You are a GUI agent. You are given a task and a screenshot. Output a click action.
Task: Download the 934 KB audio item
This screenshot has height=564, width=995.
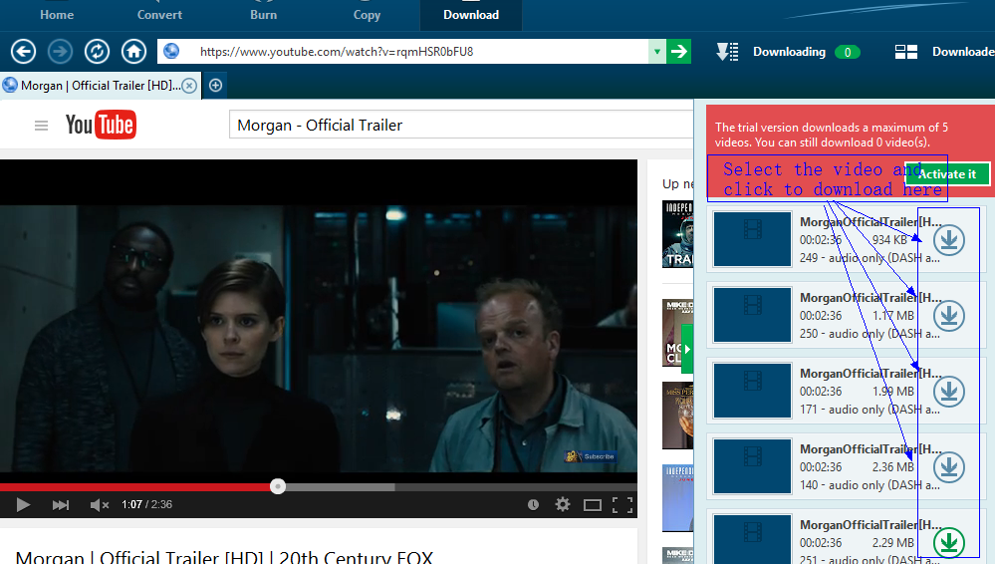(x=949, y=240)
